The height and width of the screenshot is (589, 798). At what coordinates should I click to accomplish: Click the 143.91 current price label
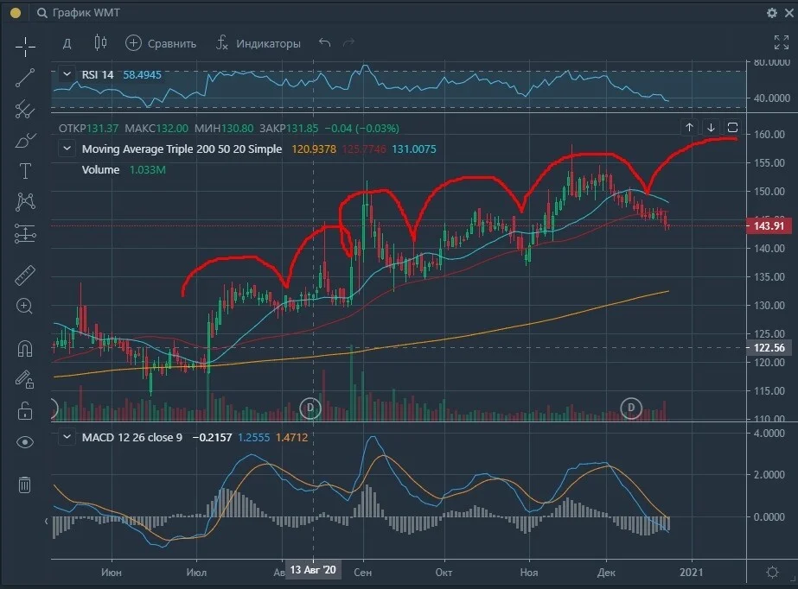(x=769, y=225)
